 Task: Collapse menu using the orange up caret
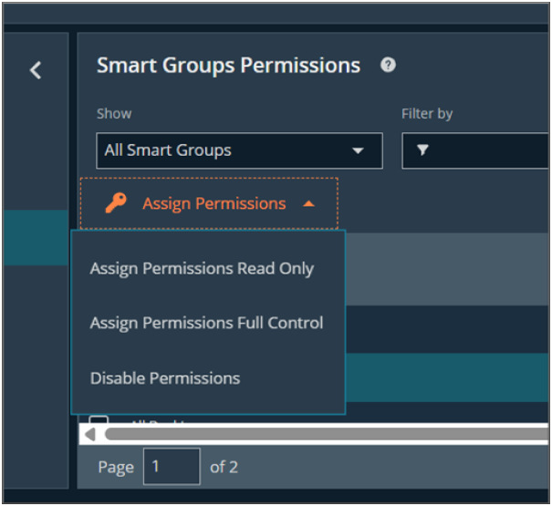[x=308, y=204]
